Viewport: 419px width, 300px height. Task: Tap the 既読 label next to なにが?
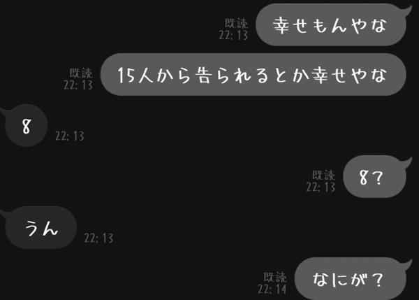pyautogui.click(x=275, y=277)
